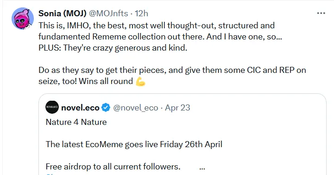This screenshot has width=334, height=175.
Task: Click the flexed bicep emoji
Action: point(140,82)
